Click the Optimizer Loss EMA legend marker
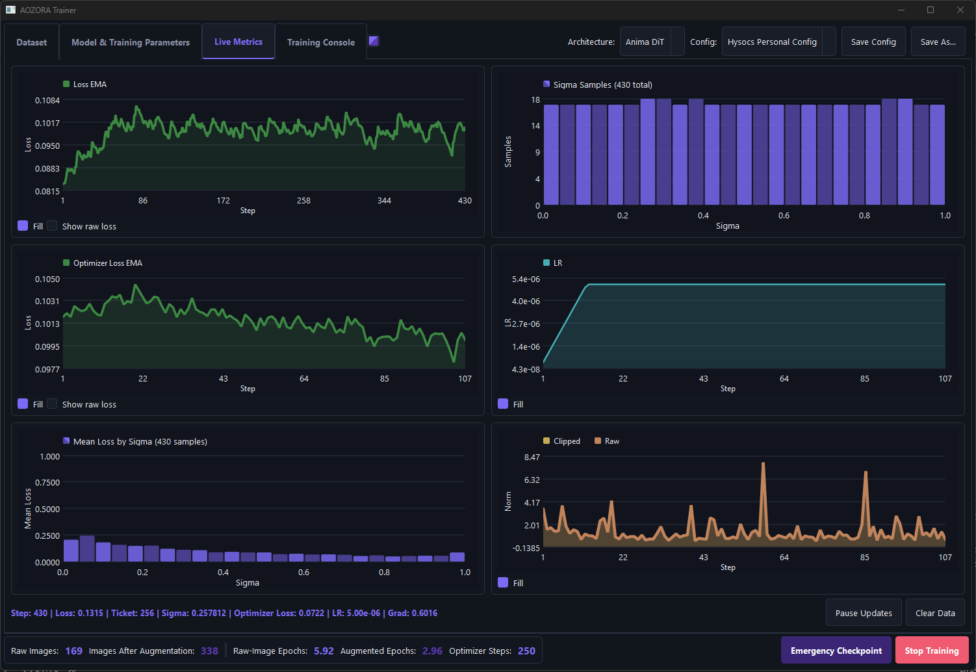 (x=66, y=263)
